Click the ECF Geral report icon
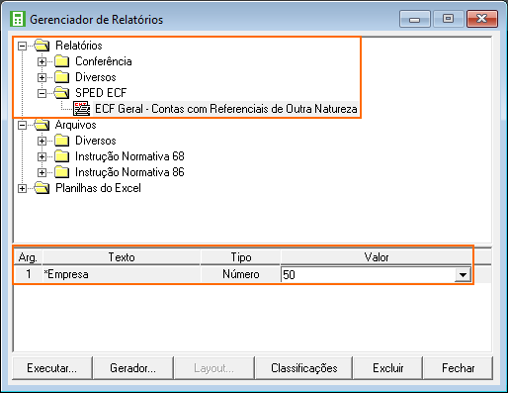Viewport: 508px width, 393px height. pos(81,109)
